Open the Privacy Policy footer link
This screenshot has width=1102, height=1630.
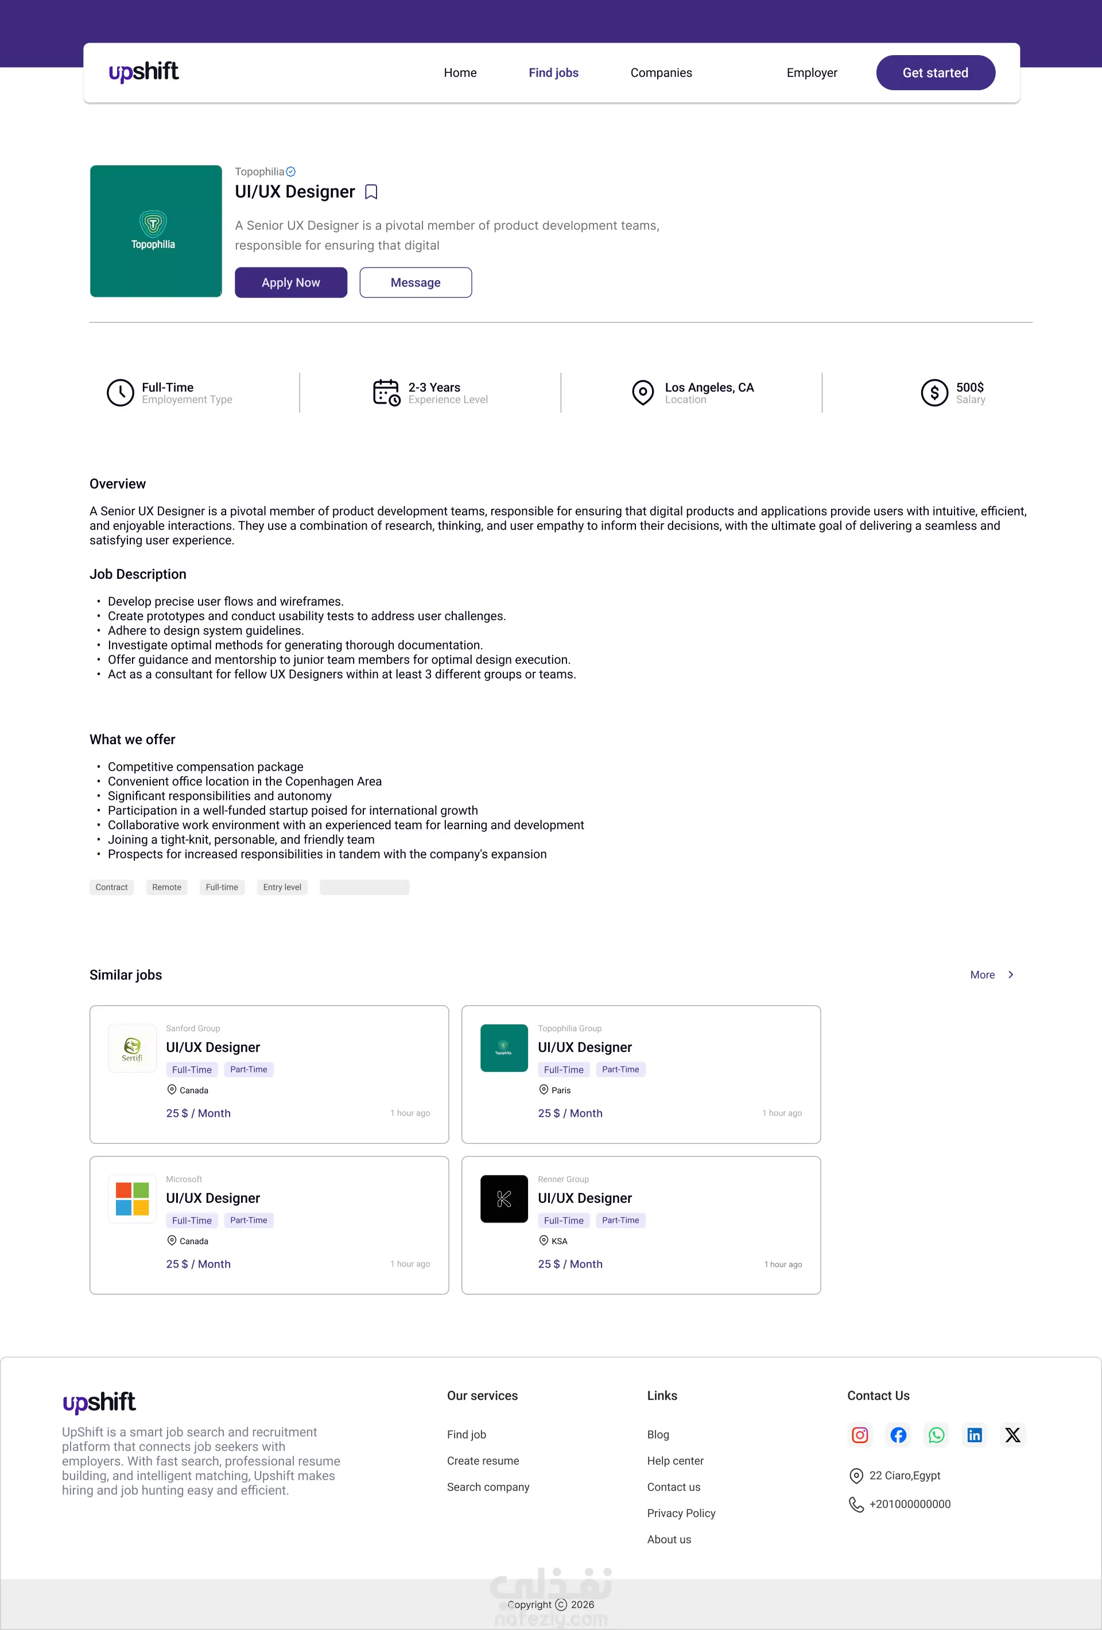coord(681,1513)
